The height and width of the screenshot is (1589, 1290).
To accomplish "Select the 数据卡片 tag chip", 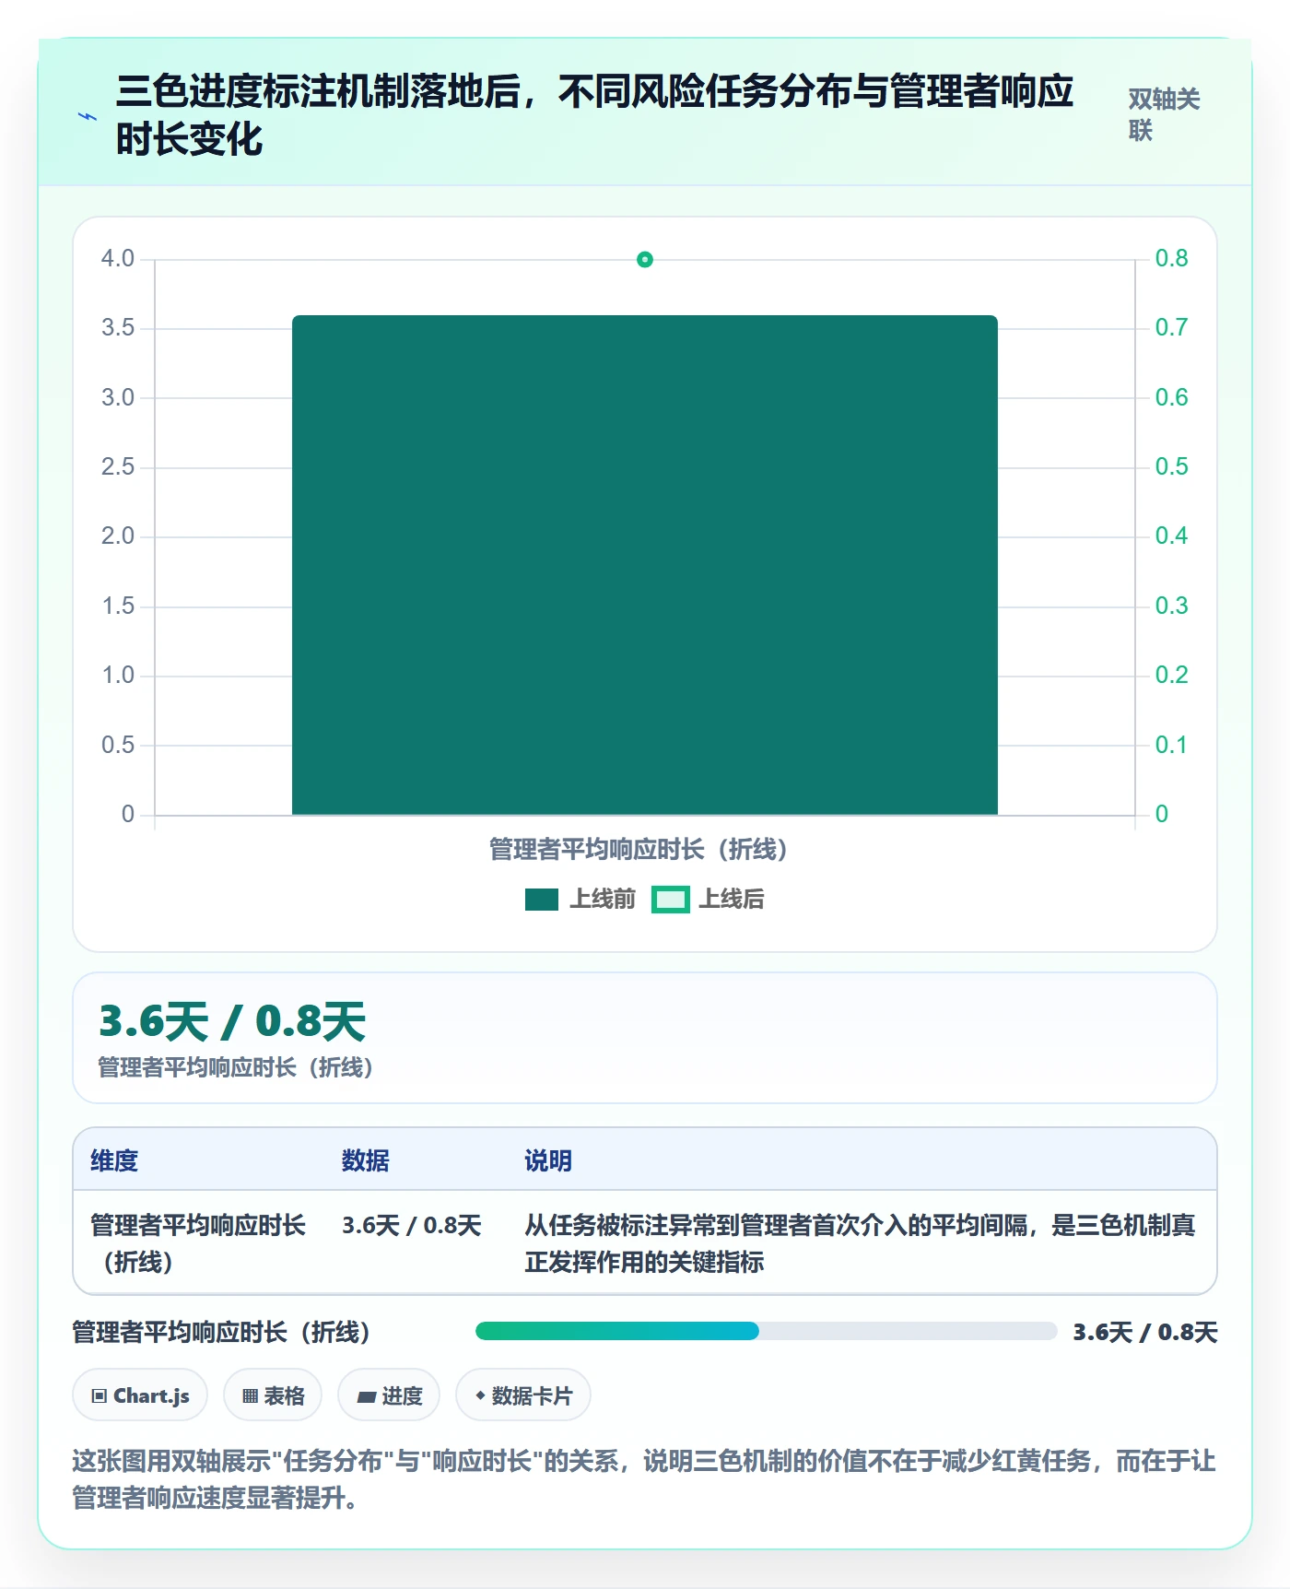I will (x=523, y=1395).
